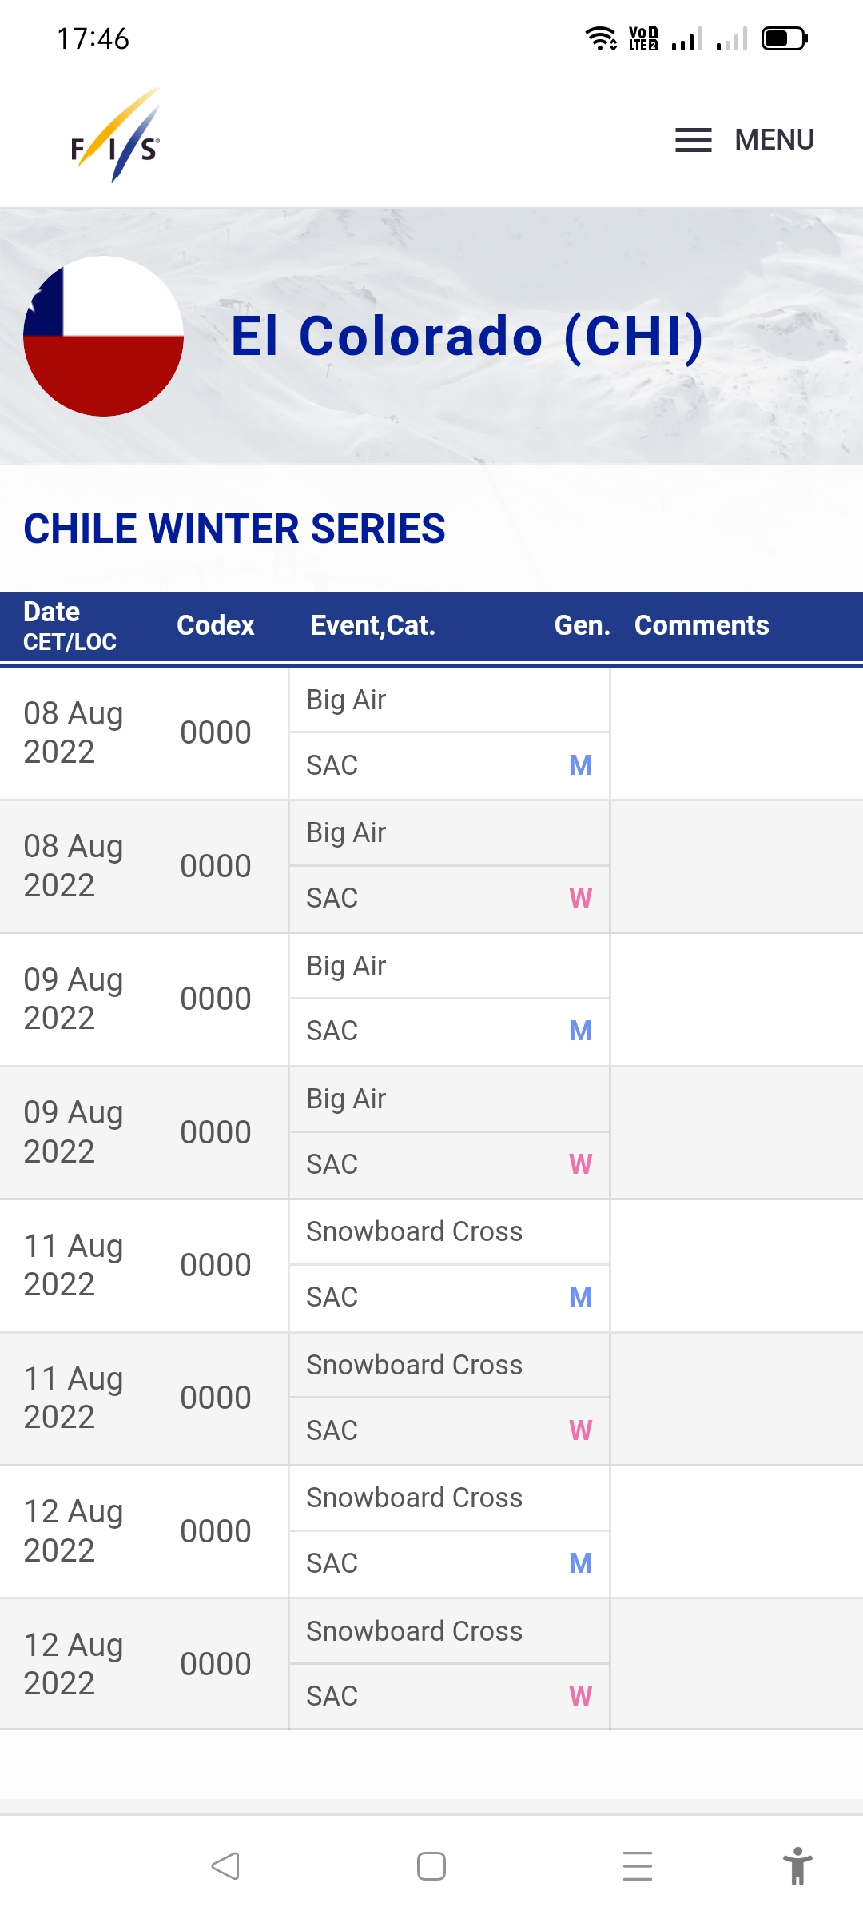Tap the 08 Aug women's W gender marker
863x1919 pixels.
(580, 898)
